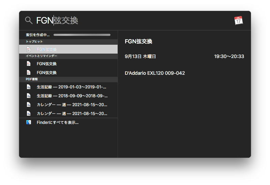Screen dimensions: 270x185
Task: Click the indexing progress bar 索引を作成中
Action: point(82,35)
